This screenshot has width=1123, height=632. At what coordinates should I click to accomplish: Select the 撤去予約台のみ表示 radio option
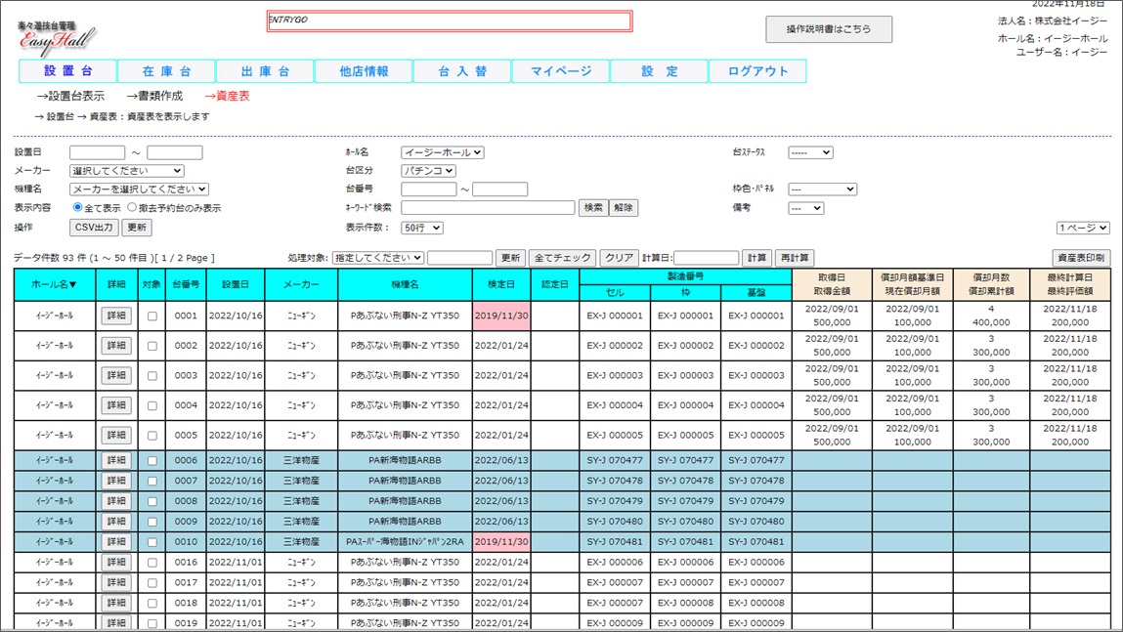tap(132, 208)
